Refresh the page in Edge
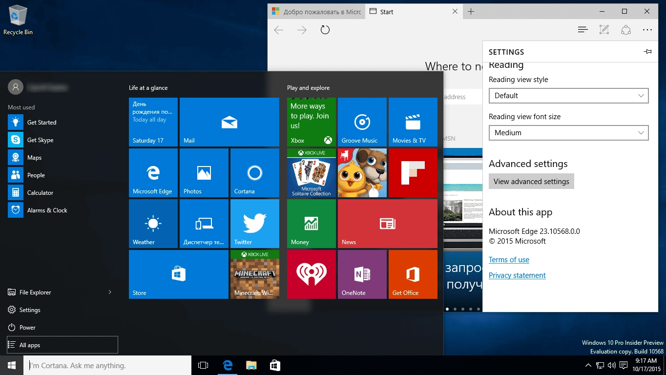 click(325, 30)
